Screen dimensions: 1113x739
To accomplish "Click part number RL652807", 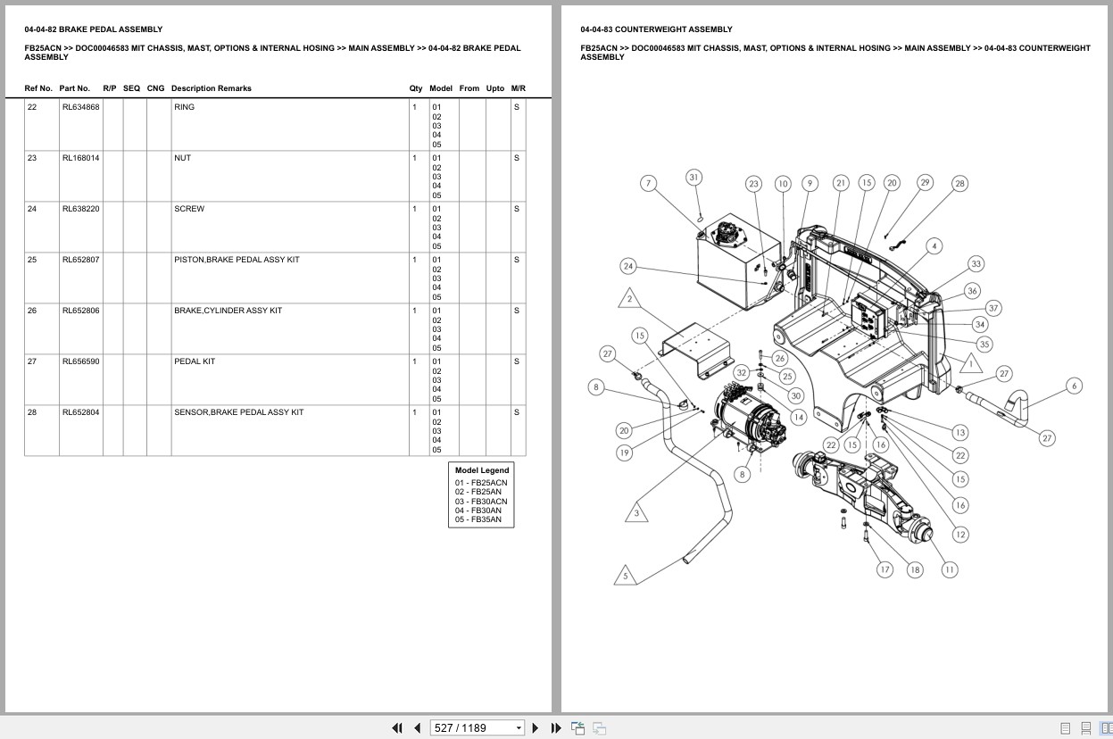I will (80, 260).
